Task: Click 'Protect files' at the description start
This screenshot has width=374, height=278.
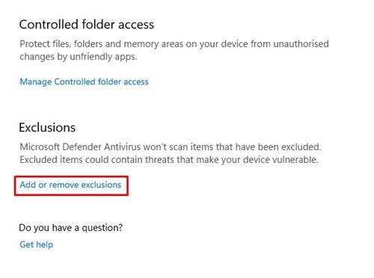Action: pos(46,44)
